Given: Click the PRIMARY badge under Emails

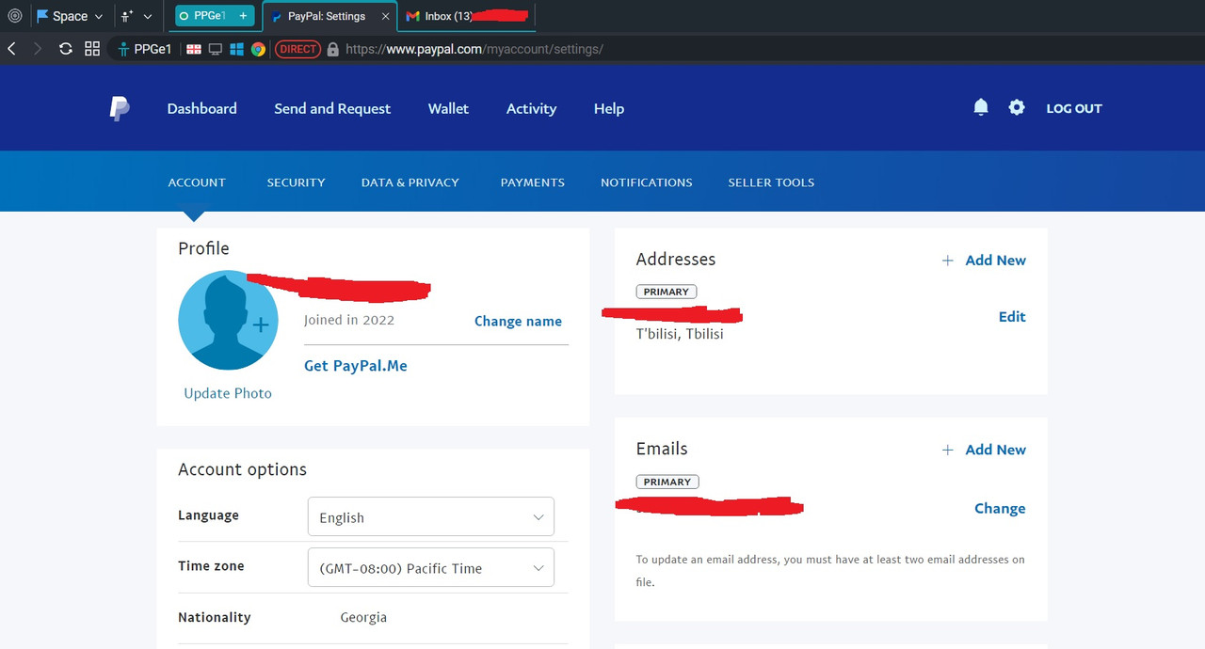Looking at the screenshot, I should coord(667,482).
